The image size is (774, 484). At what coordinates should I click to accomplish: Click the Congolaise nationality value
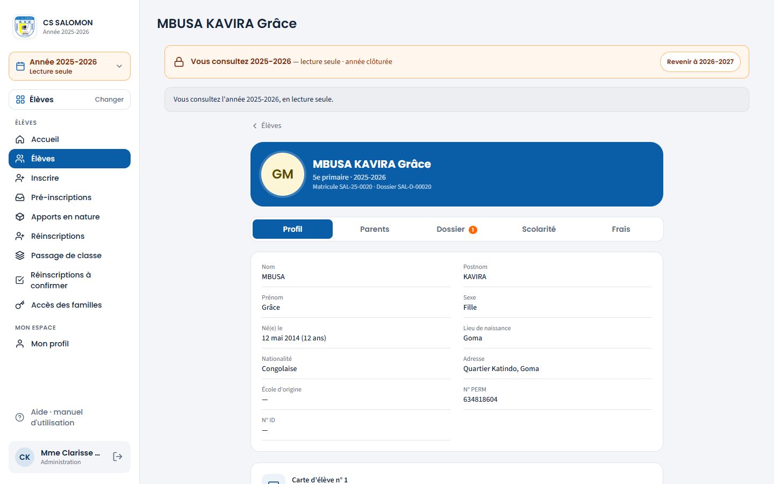(x=279, y=369)
